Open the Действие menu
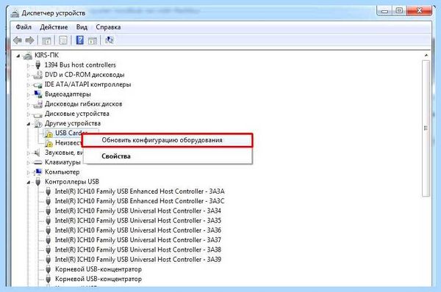Screen dimensions: 441x292 (x=54, y=27)
